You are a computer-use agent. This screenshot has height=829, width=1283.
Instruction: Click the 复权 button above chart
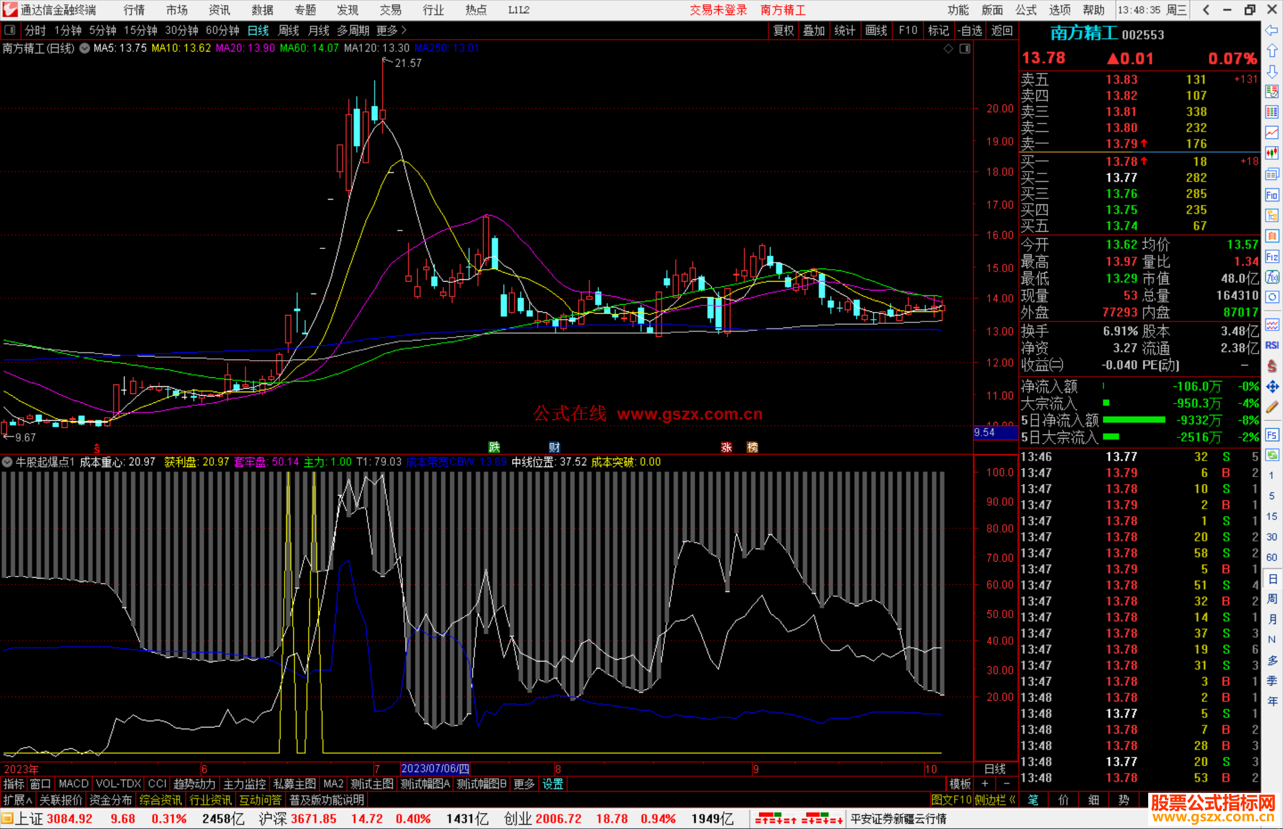[x=783, y=30]
